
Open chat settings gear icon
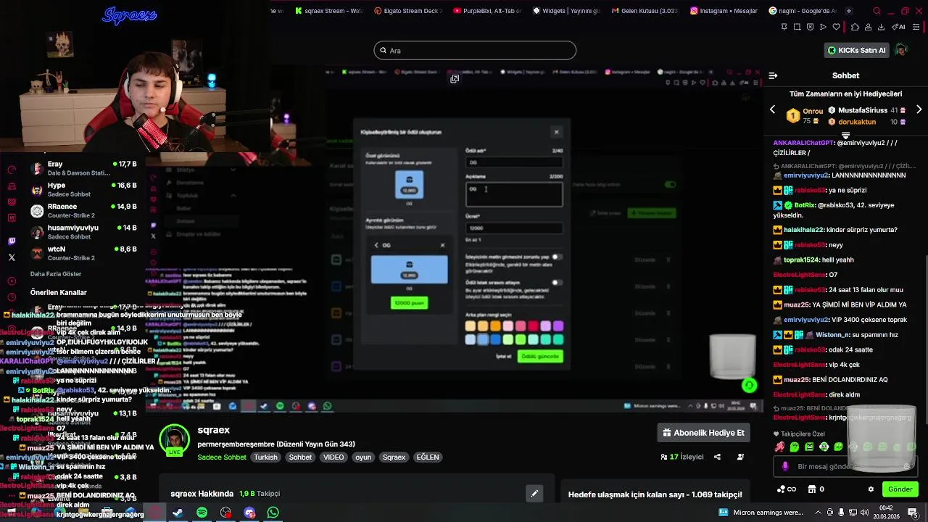(871, 489)
